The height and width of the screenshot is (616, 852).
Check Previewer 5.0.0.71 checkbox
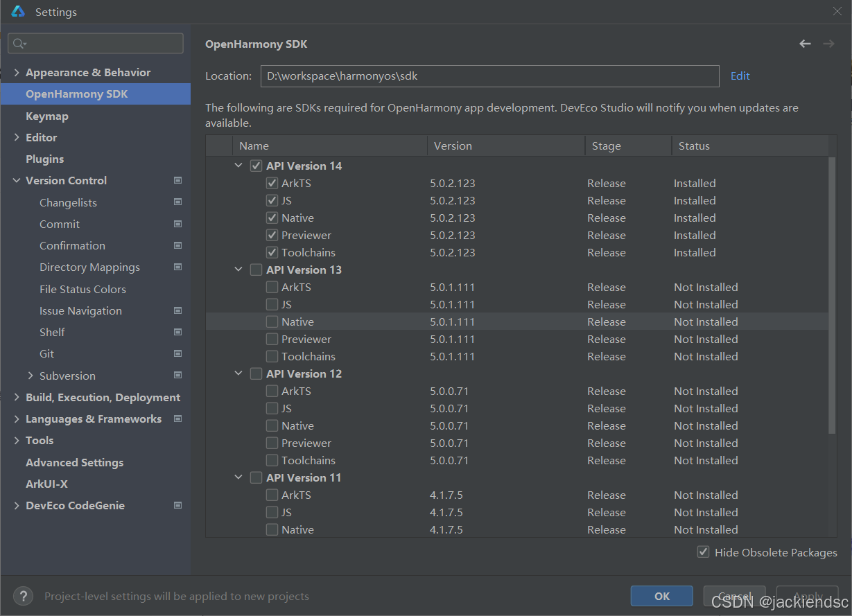point(272,443)
